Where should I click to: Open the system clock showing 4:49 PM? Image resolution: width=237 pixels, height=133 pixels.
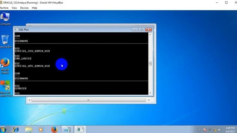[230, 130]
